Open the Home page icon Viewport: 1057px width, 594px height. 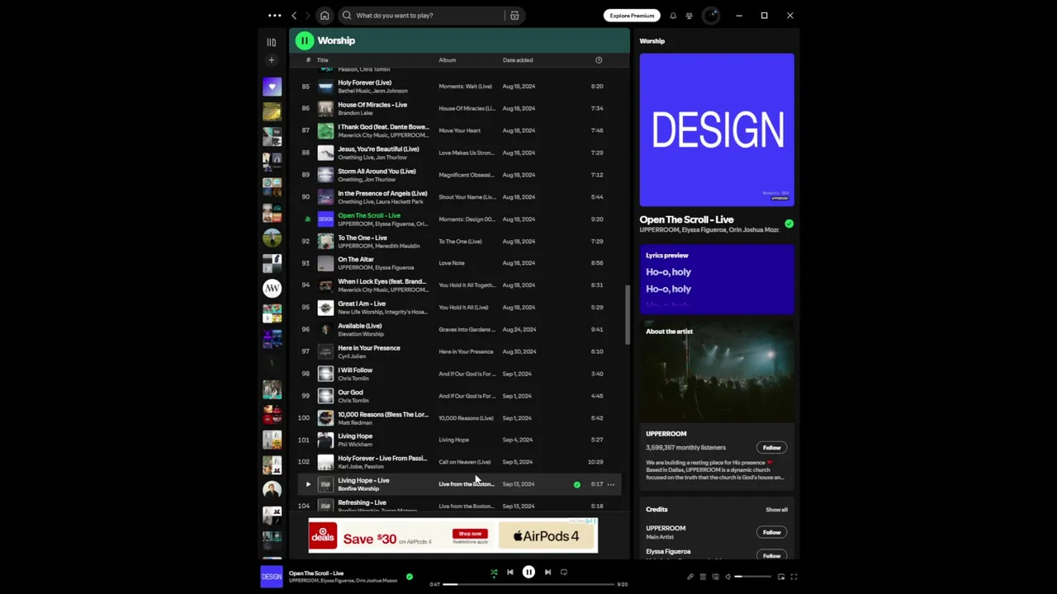point(325,16)
